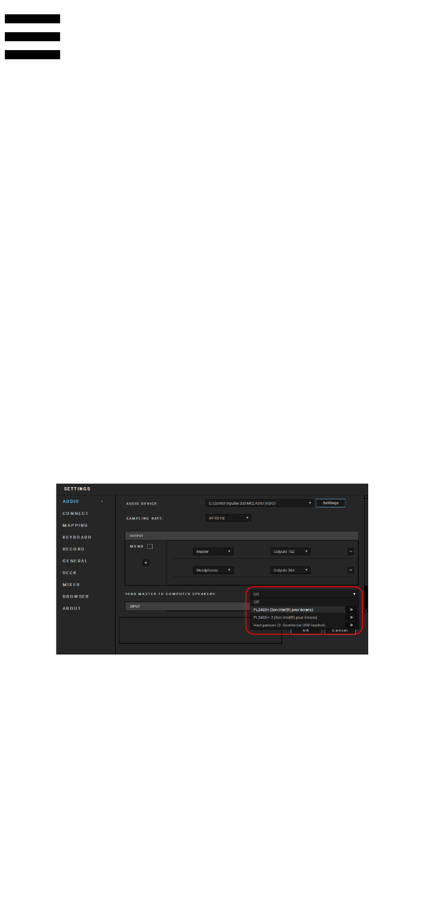The width and height of the screenshot is (425, 897).
Task: Open the About settings category
Action: (x=72, y=608)
